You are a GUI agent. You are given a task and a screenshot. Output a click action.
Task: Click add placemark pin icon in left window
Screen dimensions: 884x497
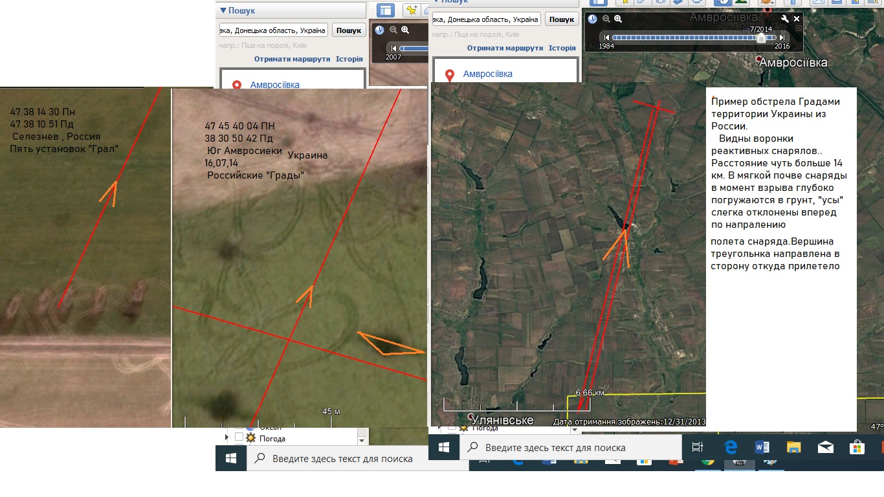(x=412, y=10)
